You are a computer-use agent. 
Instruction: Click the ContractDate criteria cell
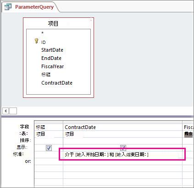tap(122, 154)
